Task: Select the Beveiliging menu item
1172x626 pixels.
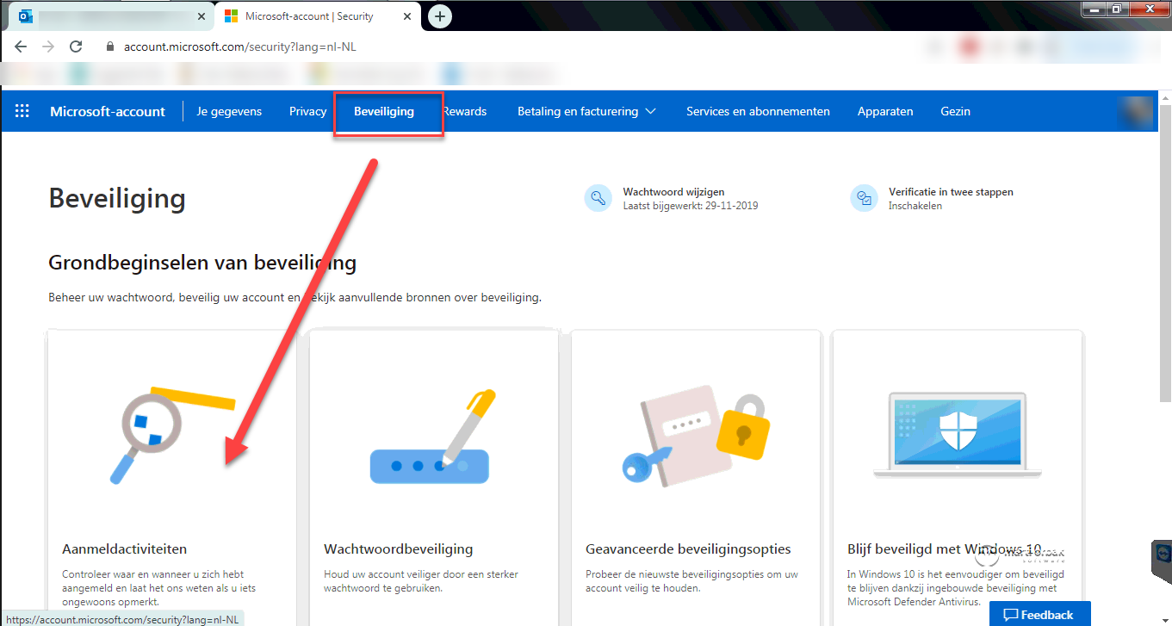Action: click(x=384, y=111)
